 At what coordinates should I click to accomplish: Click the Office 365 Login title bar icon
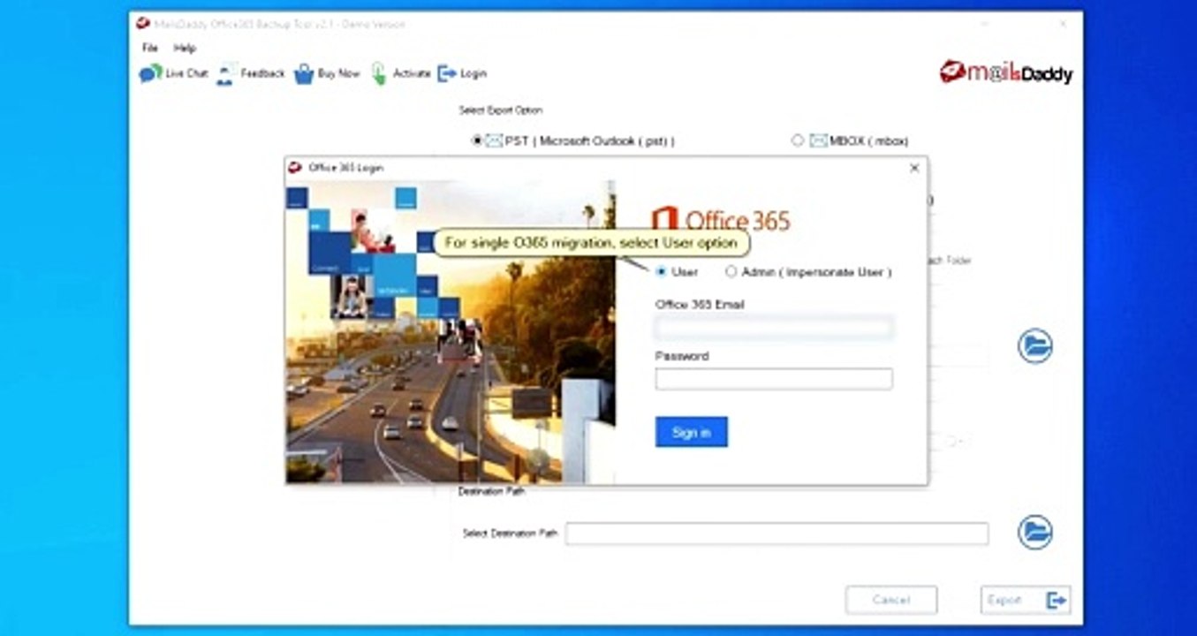(x=294, y=167)
